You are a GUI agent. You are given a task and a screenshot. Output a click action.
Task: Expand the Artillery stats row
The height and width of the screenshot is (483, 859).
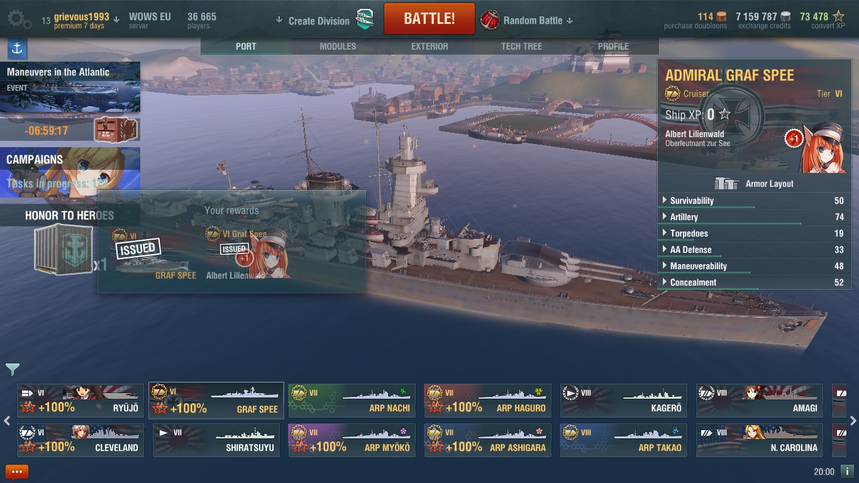click(x=752, y=217)
